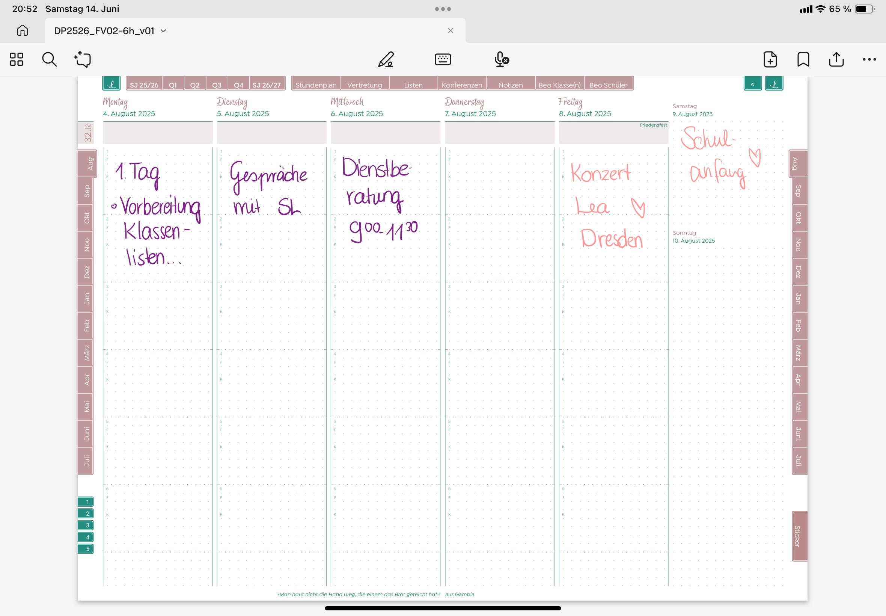Image resolution: width=886 pixels, height=616 pixels.
Task: Select numbered tab 3 on left
Action: point(86,525)
